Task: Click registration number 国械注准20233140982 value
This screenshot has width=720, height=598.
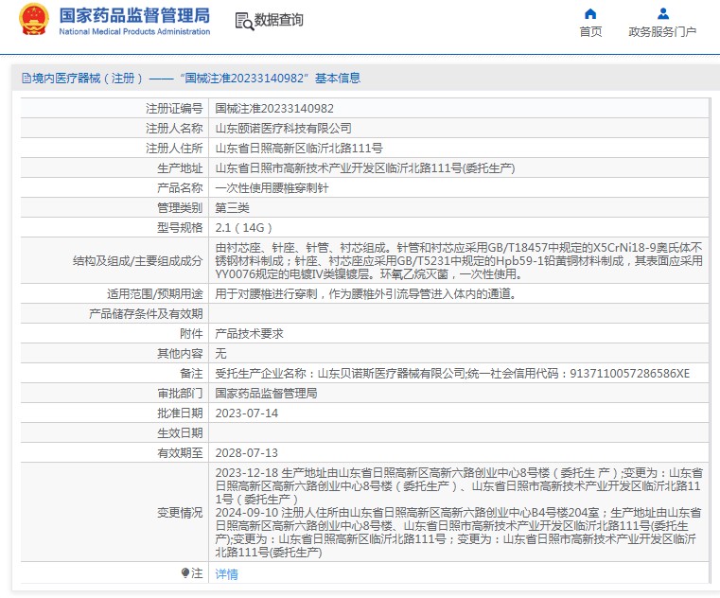Action: 274,109
